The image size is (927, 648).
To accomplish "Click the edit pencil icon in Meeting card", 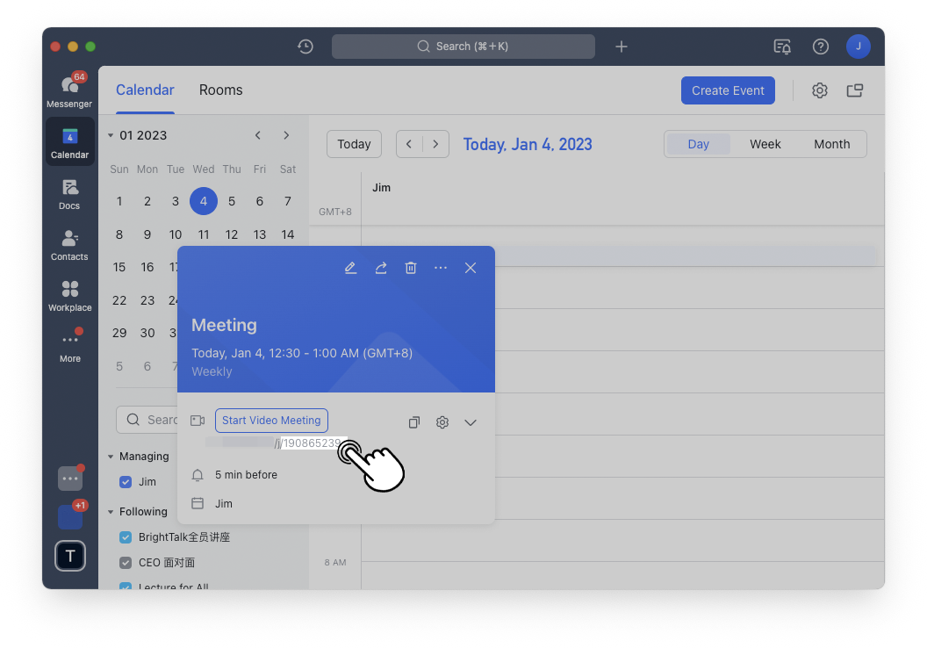I will [x=350, y=268].
